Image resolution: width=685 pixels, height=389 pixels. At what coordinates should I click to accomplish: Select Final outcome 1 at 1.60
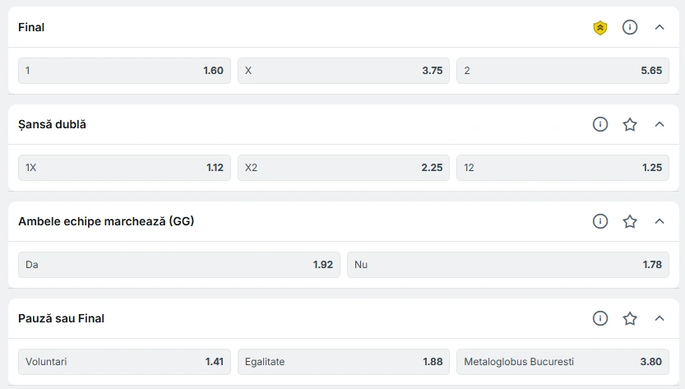[124, 71]
